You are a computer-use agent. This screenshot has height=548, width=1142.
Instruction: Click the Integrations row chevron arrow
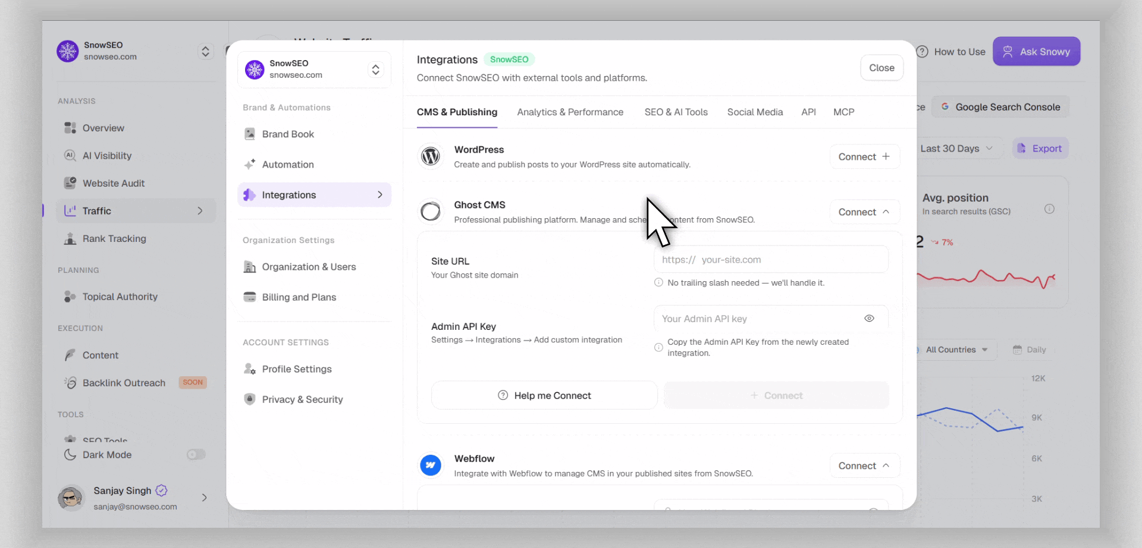(x=380, y=195)
